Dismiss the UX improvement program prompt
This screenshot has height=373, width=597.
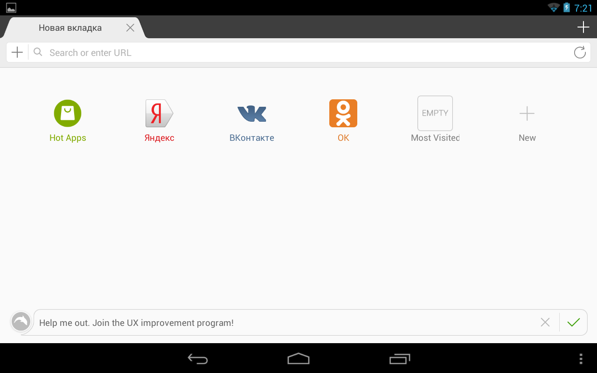(545, 322)
